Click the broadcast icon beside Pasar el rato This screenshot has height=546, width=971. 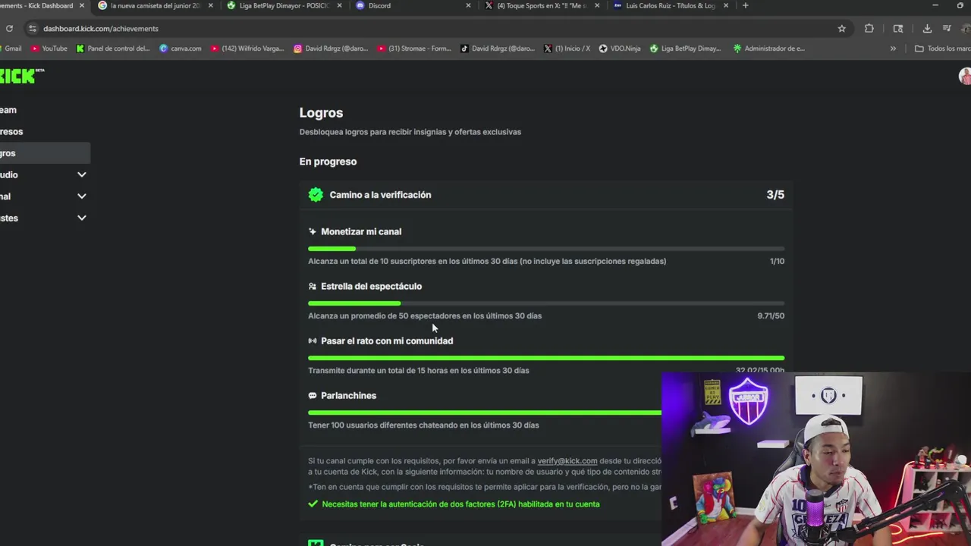pos(312,340)
